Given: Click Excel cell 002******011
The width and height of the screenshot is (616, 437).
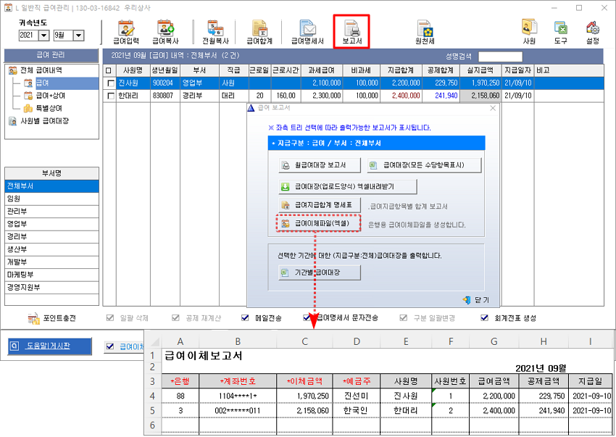Looking at the screenshot, I should pos(238,411).
